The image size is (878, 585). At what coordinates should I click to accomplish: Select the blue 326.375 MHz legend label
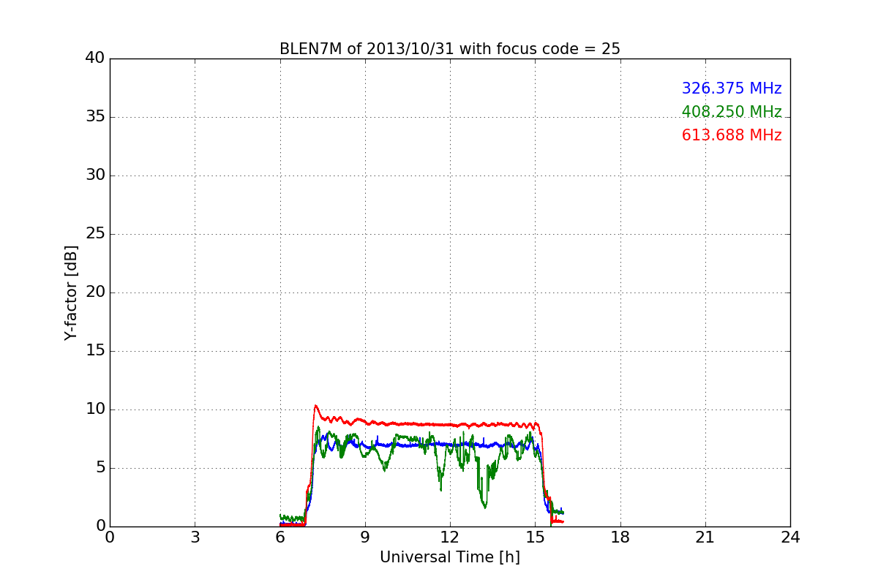coord(732,88)
